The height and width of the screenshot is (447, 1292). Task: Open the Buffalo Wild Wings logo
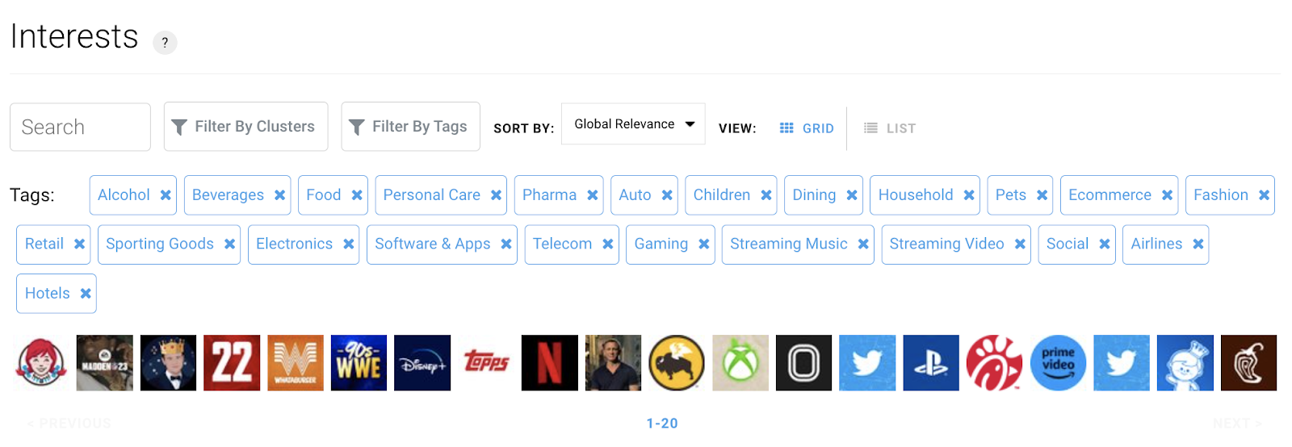677,363
